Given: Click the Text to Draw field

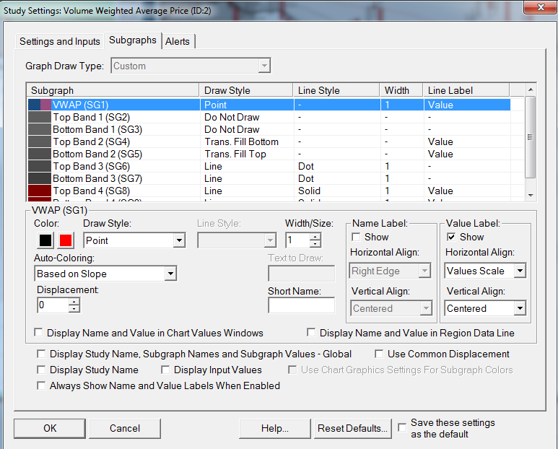Looking at the screenshot, I should [x=302, y=274].
